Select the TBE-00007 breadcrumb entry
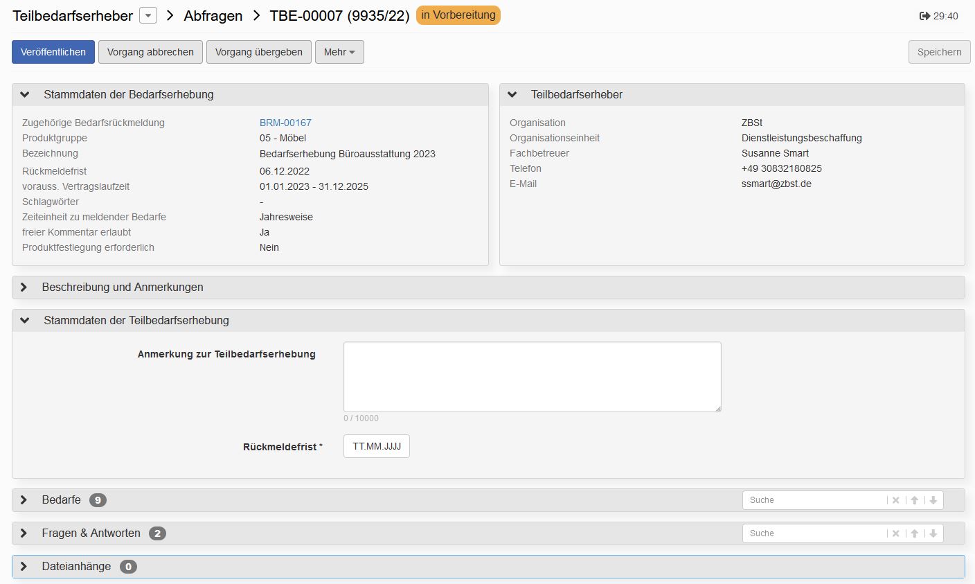Screen dimensions: 975x584 click(x=338, y=15)
